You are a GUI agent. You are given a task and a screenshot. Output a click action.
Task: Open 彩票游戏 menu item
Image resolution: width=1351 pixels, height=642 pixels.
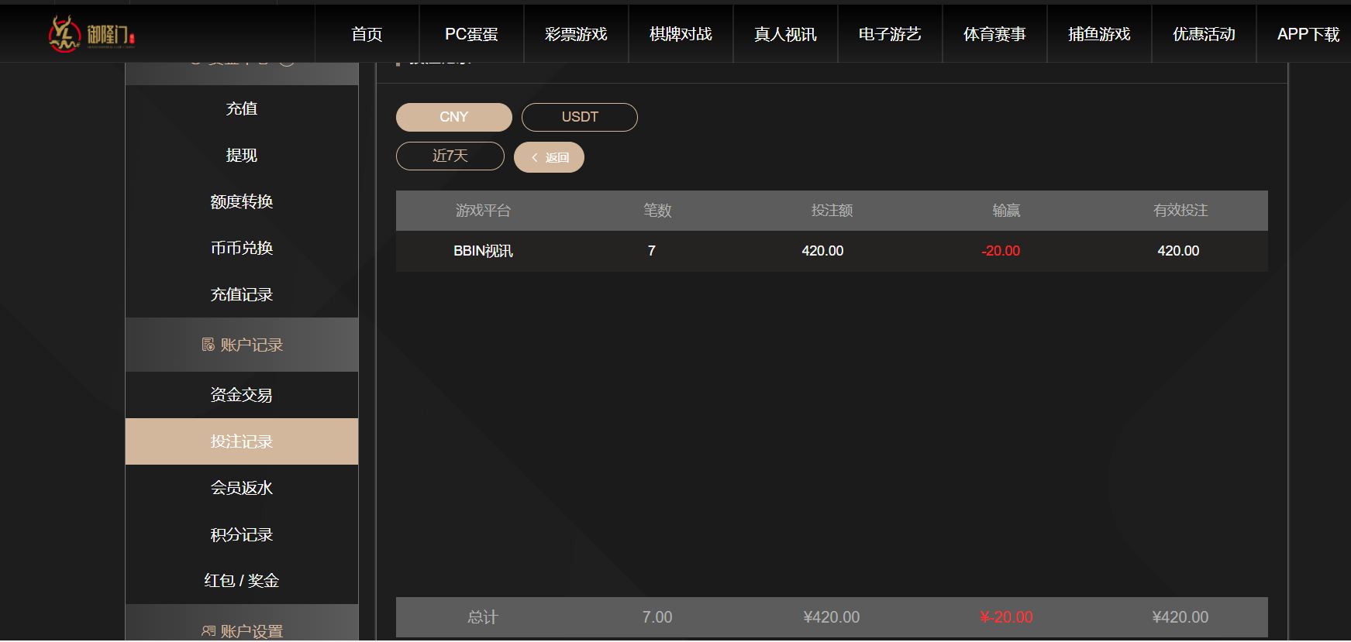(576, 34)
